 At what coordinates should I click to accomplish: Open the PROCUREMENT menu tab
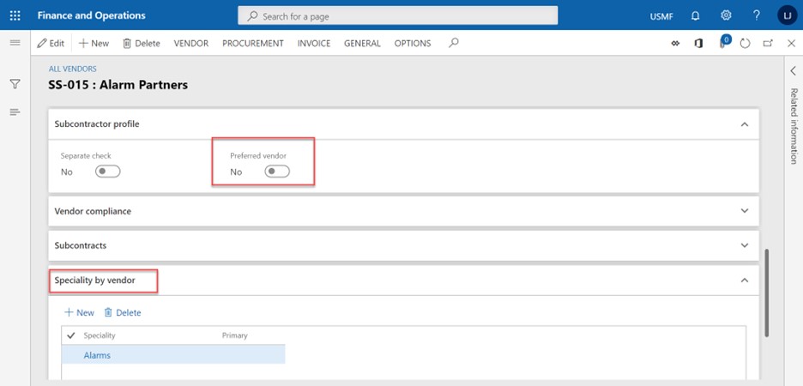[252, 43]
